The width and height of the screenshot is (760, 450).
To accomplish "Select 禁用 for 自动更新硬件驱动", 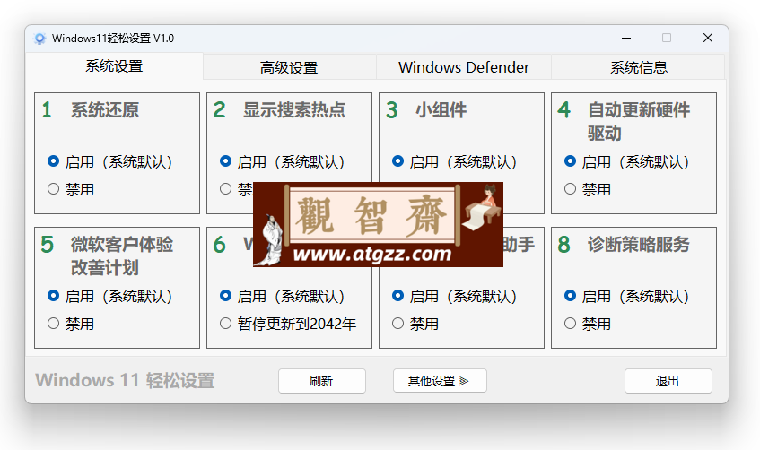I will click(x=588, y=189).
